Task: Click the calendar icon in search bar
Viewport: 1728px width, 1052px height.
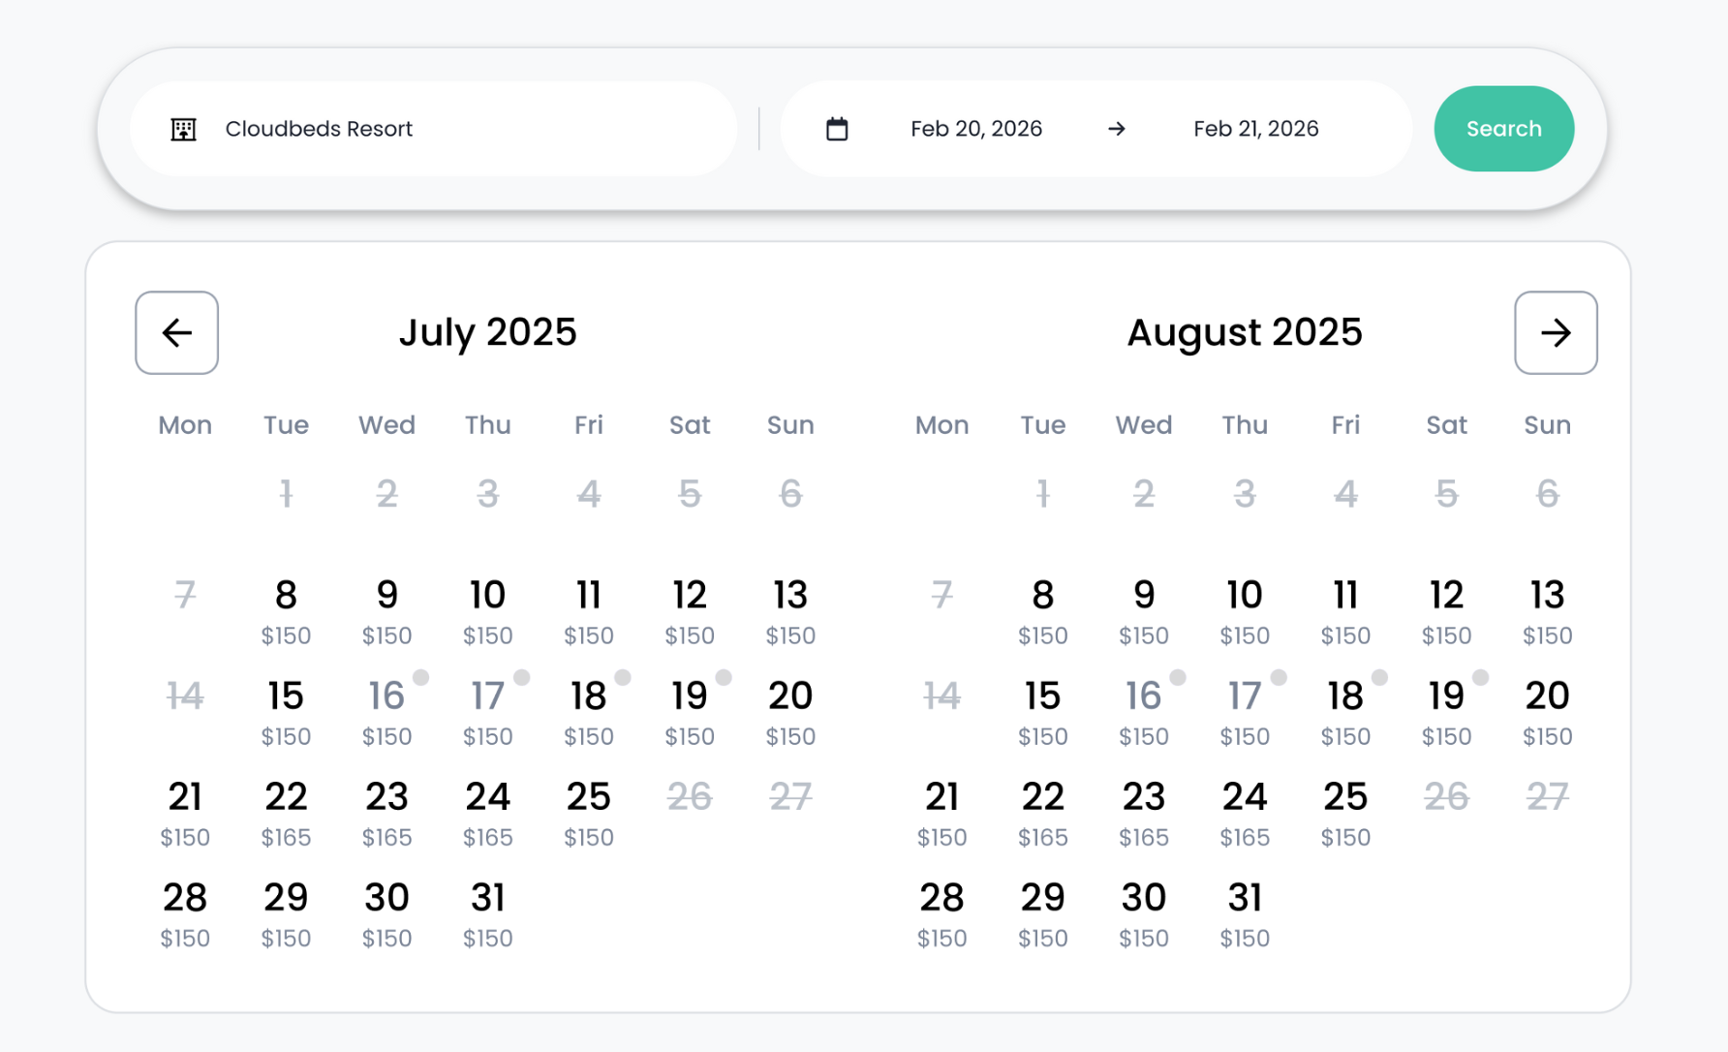Action: click(837, 129)
